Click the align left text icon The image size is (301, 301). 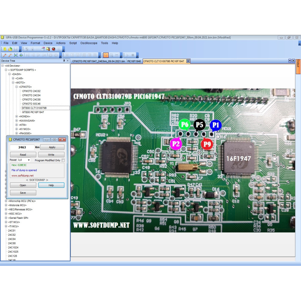click(84, 55)
